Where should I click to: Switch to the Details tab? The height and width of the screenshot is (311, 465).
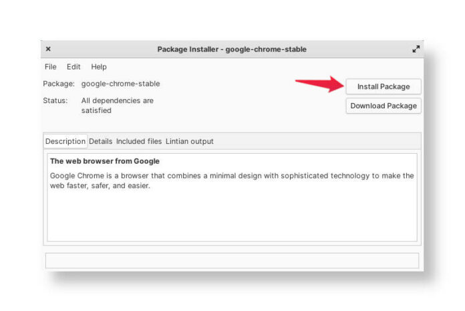100,142
